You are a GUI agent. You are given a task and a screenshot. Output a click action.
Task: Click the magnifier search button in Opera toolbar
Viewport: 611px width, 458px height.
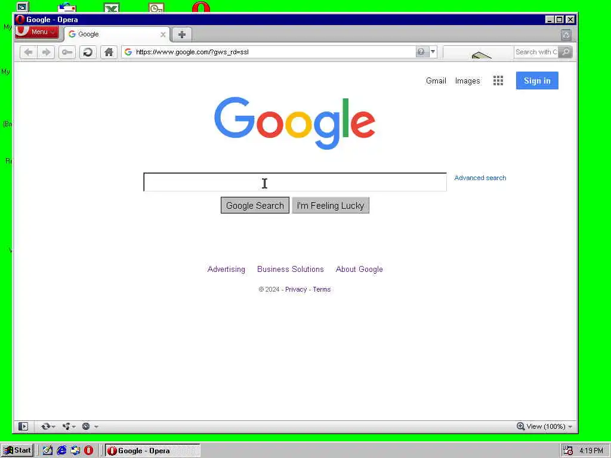(565, 52)
